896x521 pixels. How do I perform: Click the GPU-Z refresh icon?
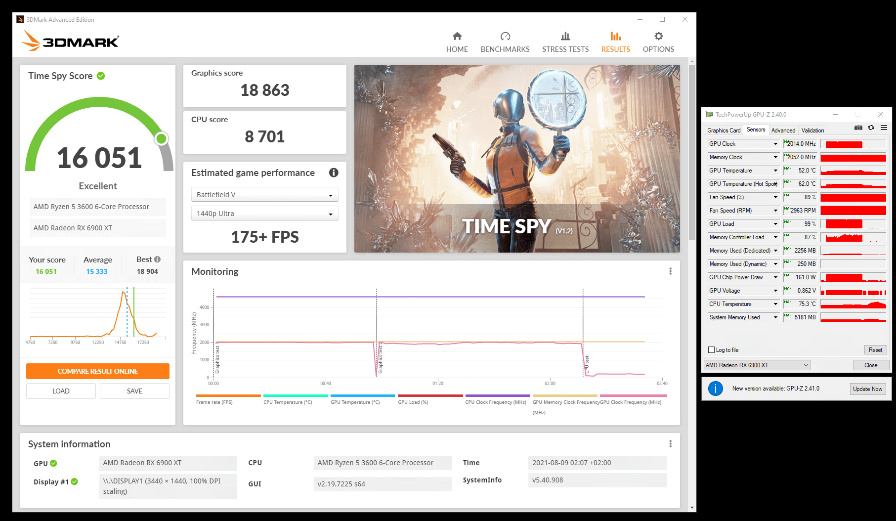(871, 128)
